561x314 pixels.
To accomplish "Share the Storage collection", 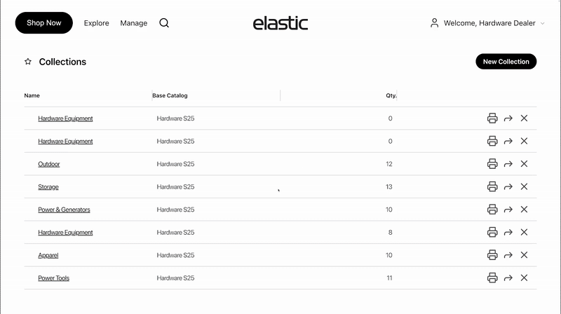I will point(508,187).
